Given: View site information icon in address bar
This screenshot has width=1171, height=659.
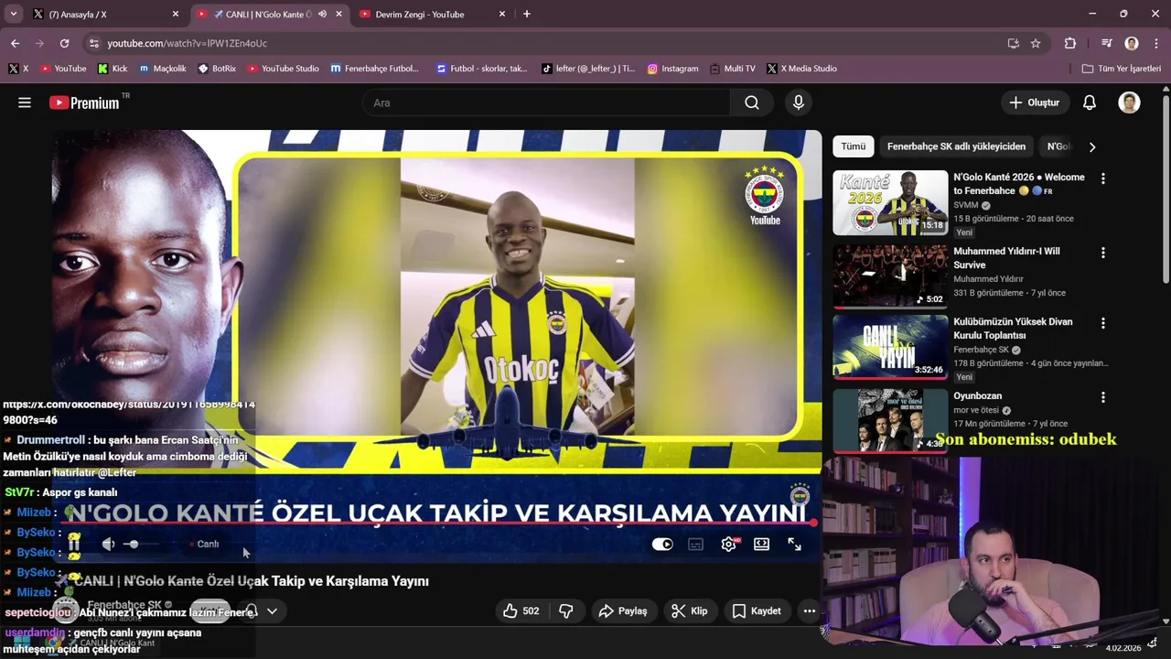Looking at the screenshot, I should point(93,43).
